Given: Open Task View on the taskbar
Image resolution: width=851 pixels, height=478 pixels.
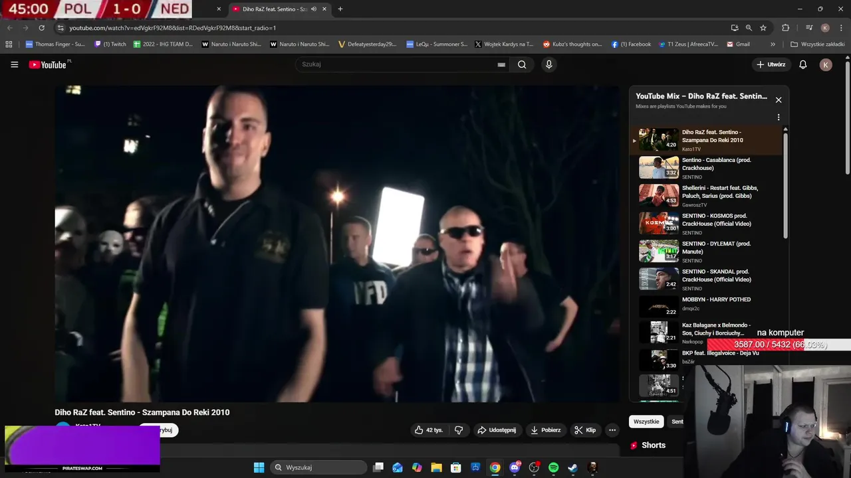Looking at the screenshot, I should pos(378,467).
